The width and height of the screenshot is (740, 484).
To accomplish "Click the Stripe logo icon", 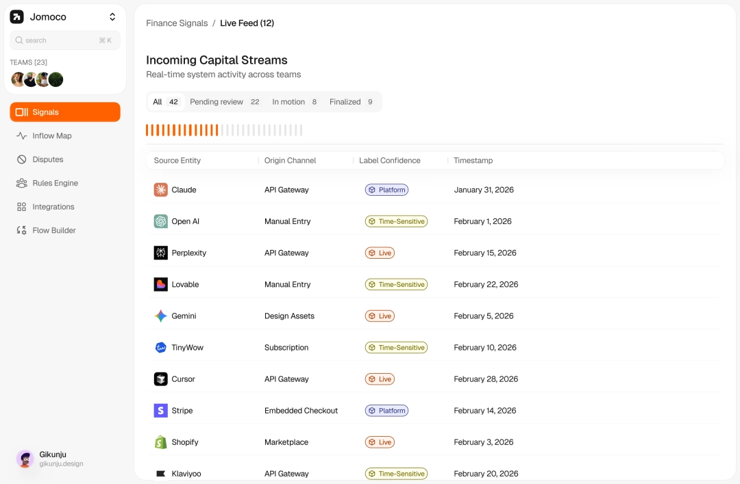I will (161, 411).
